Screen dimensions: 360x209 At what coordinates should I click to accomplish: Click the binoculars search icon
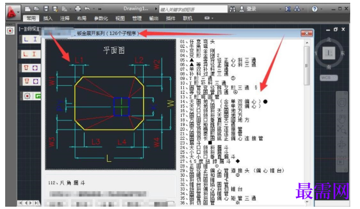pyautogui.click(x=232, y=9)
